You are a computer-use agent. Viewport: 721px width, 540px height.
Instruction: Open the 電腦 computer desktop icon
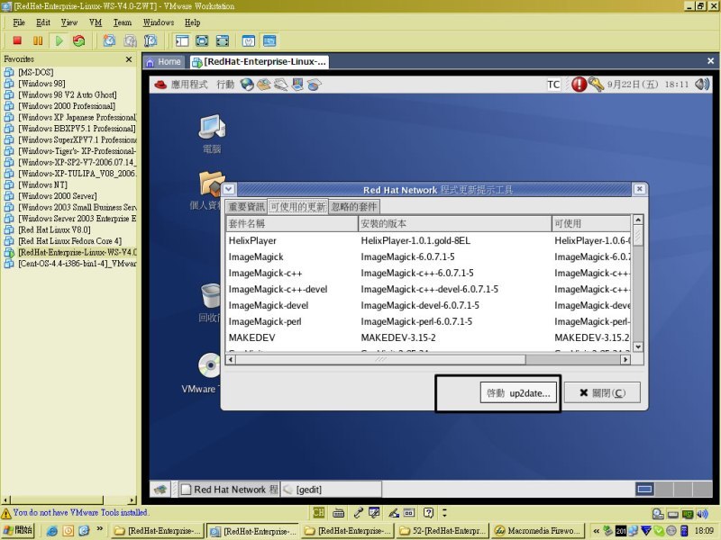[212, 134]
